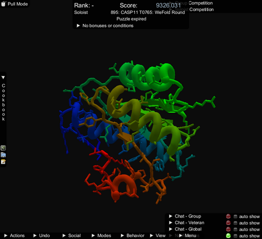262x239 pixels.
Task: Open the View menu
Action: pos(157,236)
